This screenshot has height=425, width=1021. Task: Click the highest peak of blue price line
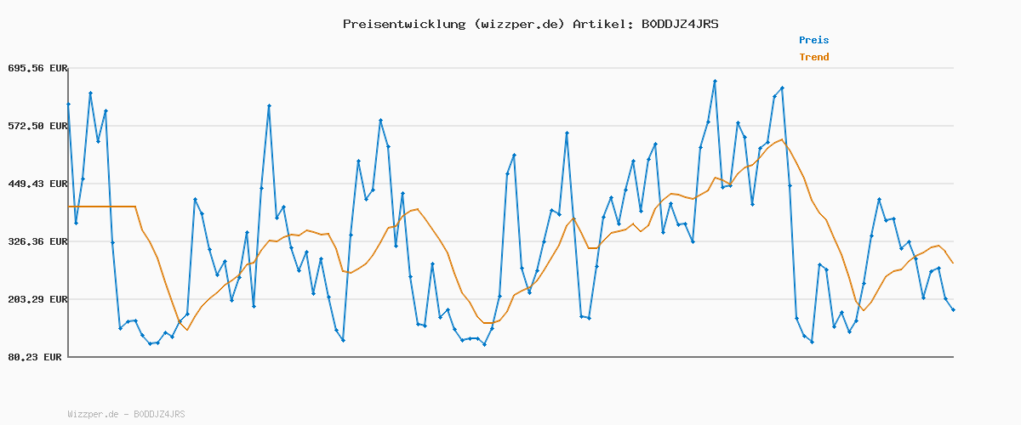715,81
